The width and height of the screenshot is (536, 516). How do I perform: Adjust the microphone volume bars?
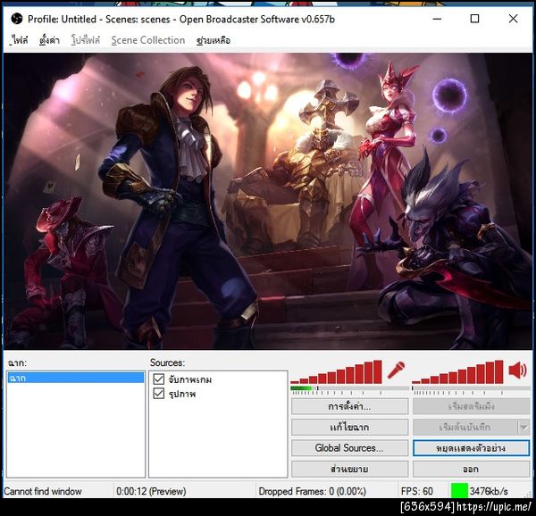pyautogui.click(x=337, y=371)
